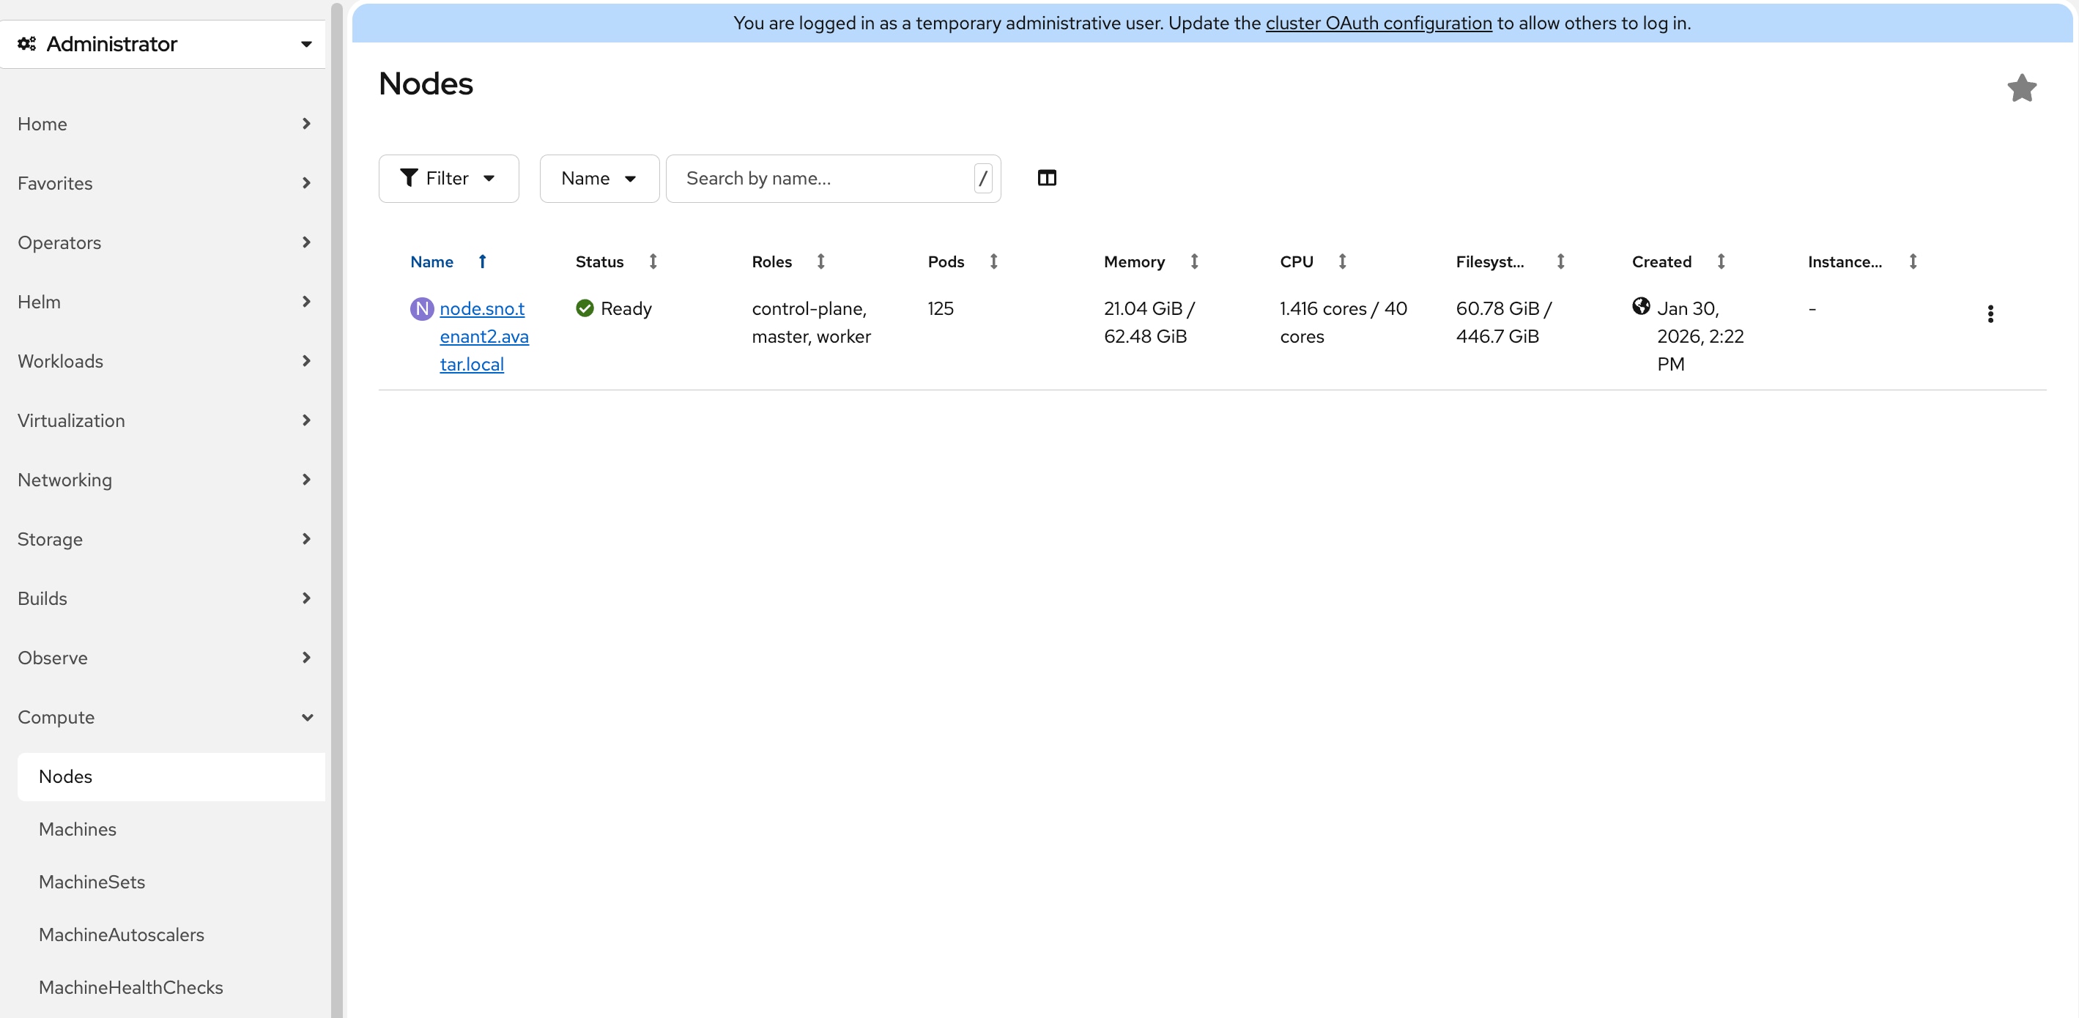The height and width of the screenshot is (1018, 2079).
Task: Sort by Filesystem column arrows
Action: coord(1560,261)
